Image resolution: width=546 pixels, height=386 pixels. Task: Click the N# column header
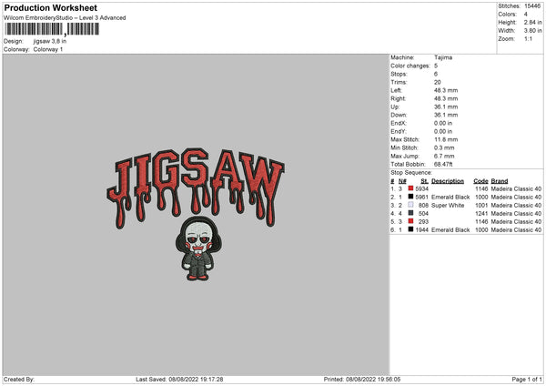[x=401, y=180]
